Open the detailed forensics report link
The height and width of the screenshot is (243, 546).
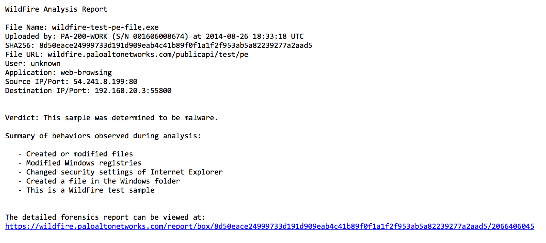pyautogui.click(x=269, y=227)
